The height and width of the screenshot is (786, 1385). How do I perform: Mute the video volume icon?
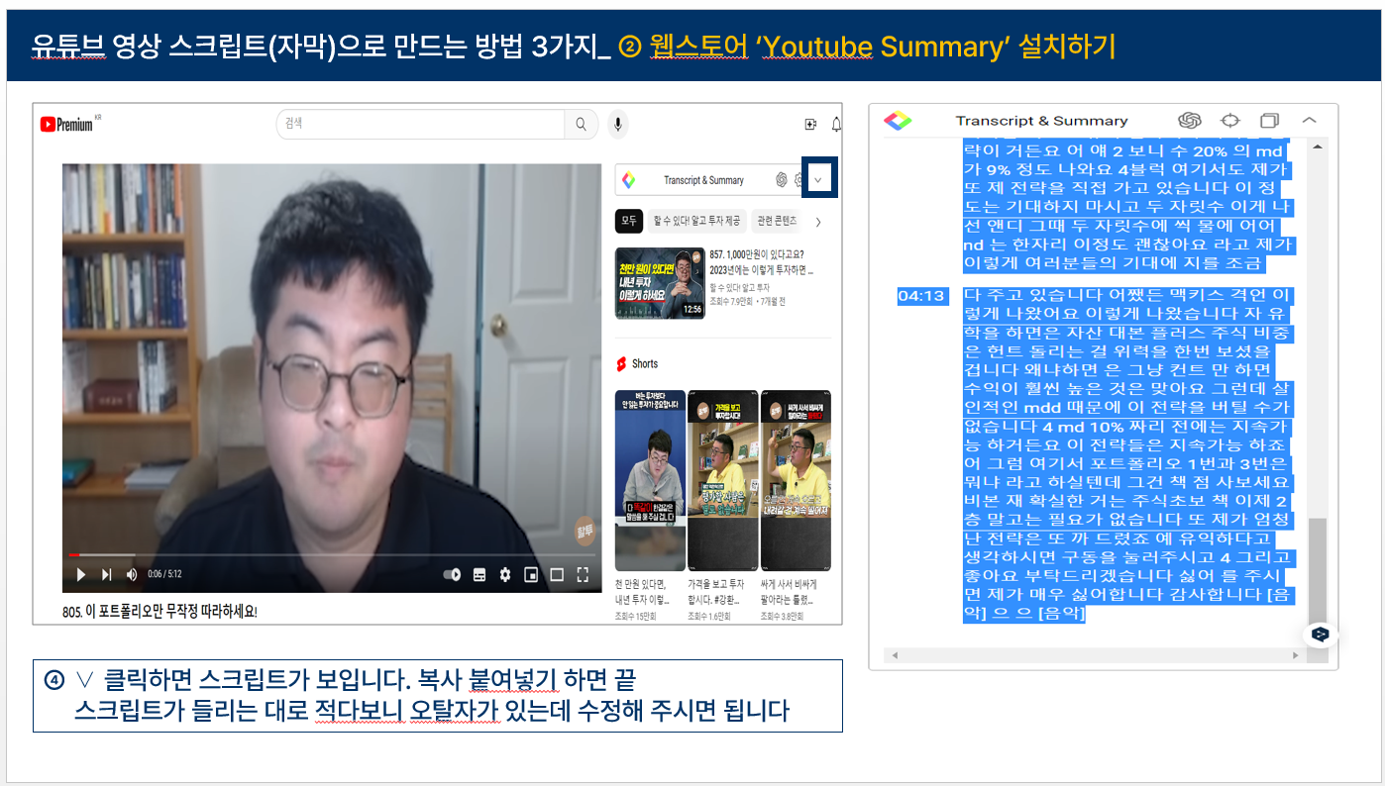(x=133, y=574)
